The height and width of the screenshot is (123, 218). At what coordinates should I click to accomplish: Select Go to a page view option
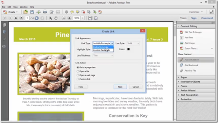[86, 67]
